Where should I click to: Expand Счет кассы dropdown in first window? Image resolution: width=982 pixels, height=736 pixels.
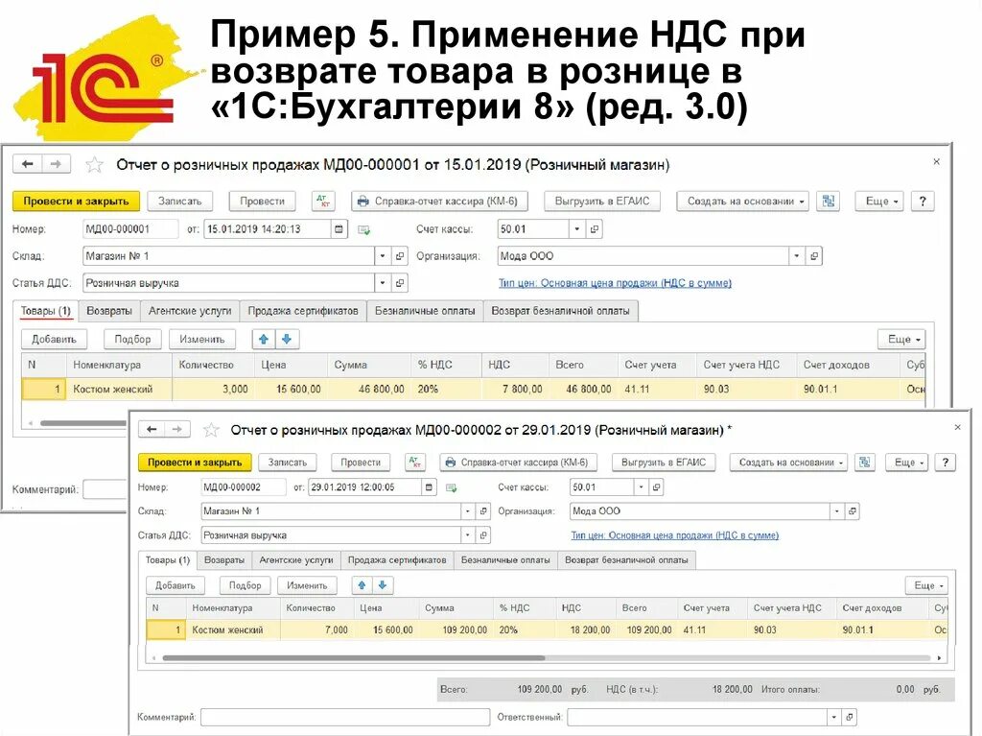[x=576, y=228]
